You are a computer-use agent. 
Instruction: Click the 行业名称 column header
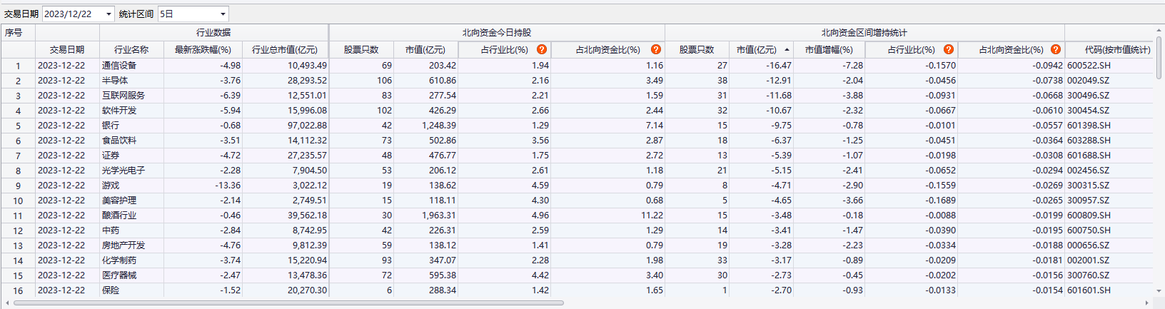[131, 49]
